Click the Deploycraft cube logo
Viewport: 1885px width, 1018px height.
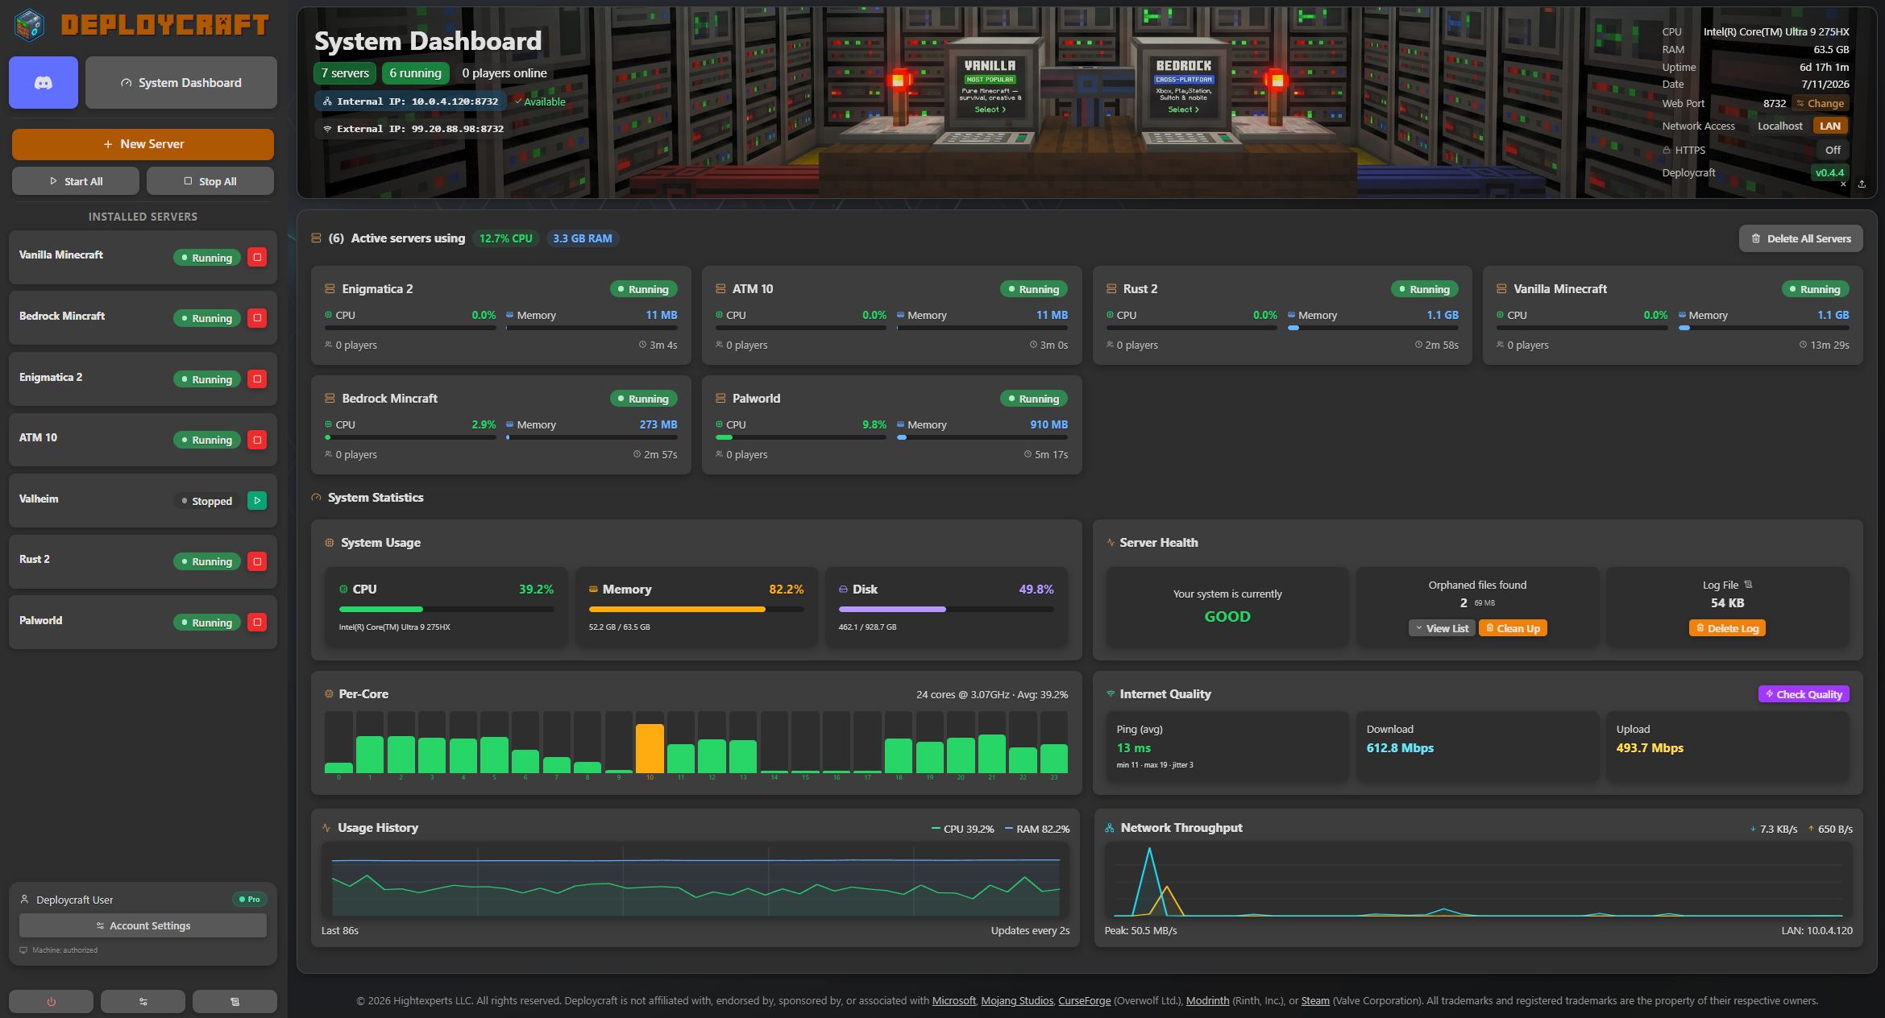click(30, 25)
